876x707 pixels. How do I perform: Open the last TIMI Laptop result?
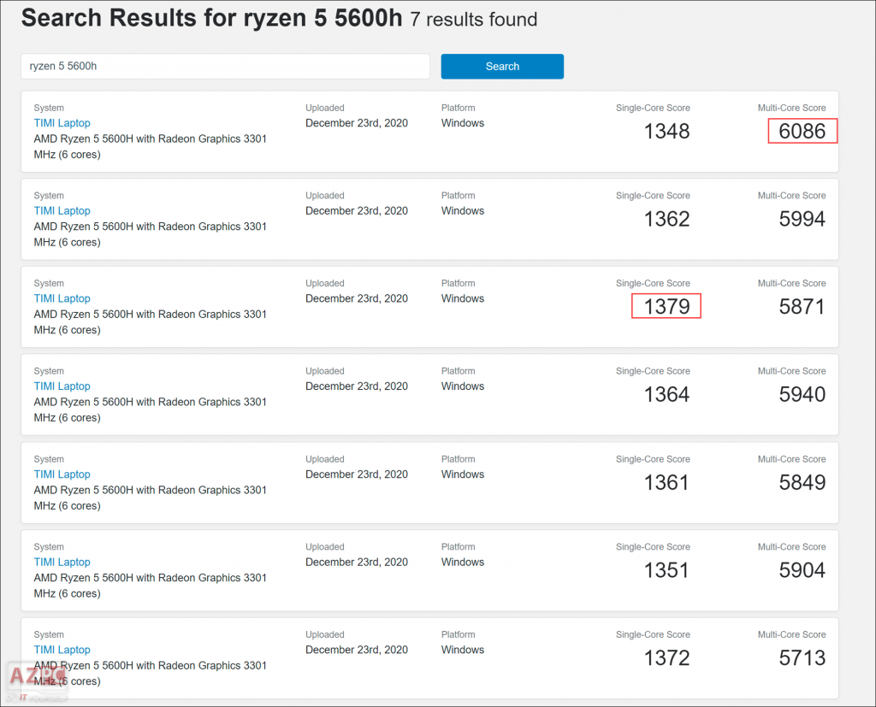[62, 649]
